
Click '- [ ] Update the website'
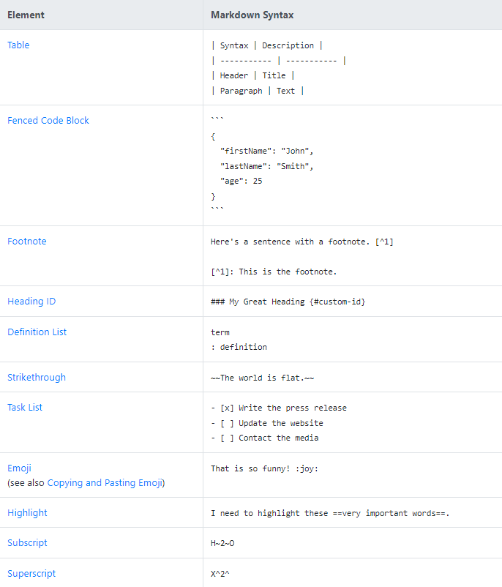click(267, 423)
